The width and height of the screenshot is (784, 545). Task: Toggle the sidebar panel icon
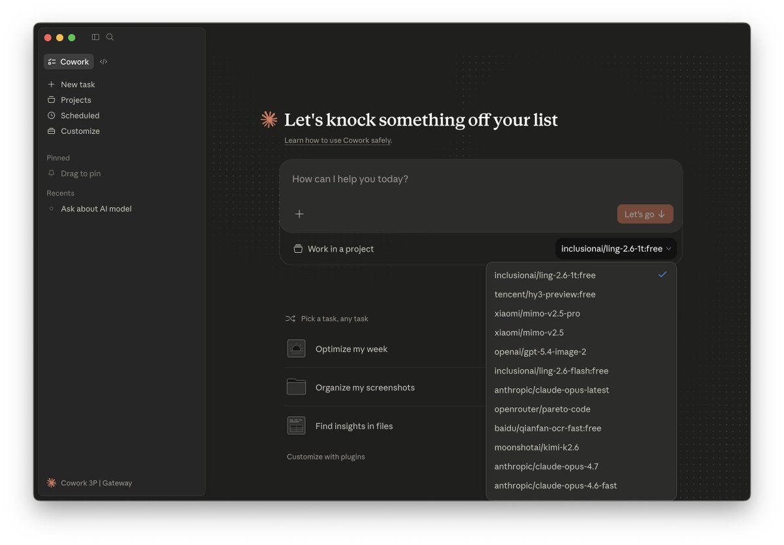click(95, 37)
